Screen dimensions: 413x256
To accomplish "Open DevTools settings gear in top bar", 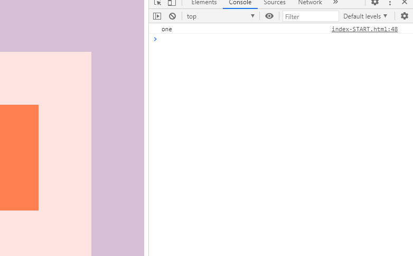I will (x=375, y=2).
